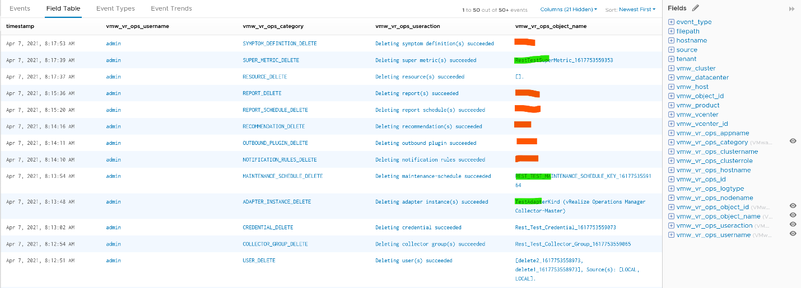
Task: Expand the vmw_vr_ops_hostname field
Action: point(671,170)
